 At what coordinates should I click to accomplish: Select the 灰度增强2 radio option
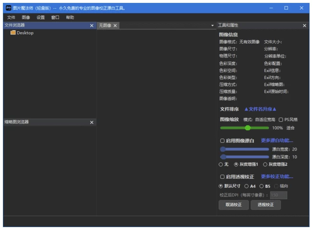[265, 164]
